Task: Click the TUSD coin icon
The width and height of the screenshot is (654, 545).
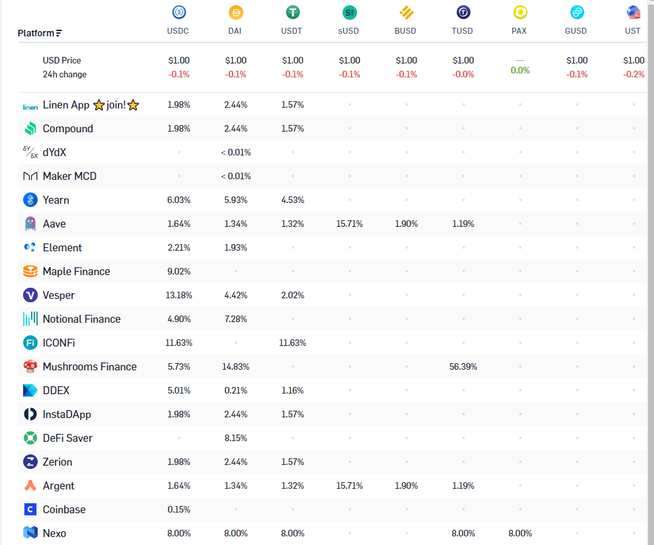Action: tap(463, 12)
